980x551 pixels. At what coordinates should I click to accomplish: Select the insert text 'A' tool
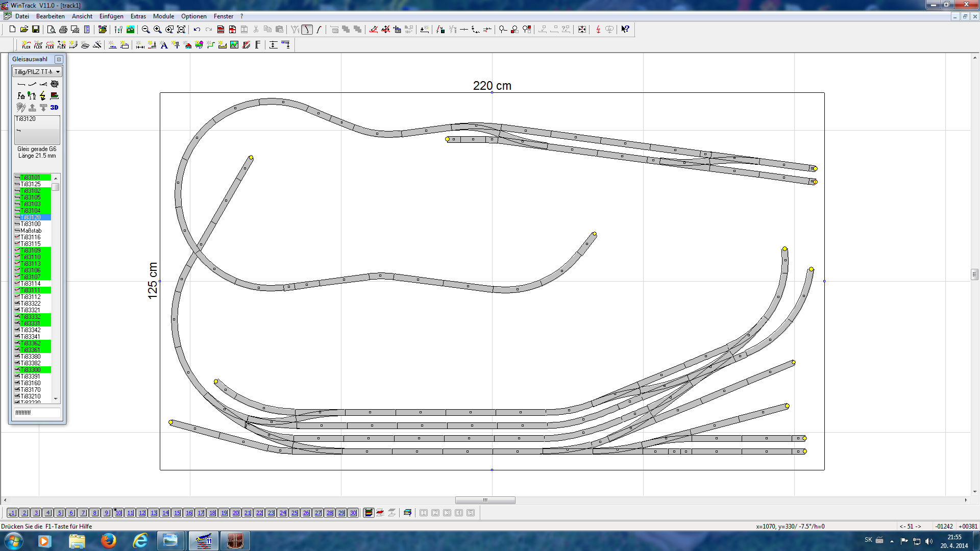[x=164, y=45]
